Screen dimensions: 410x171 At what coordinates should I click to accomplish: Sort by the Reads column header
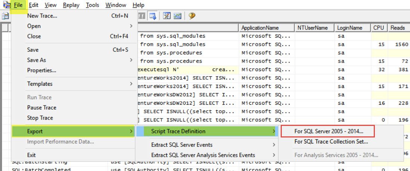[398, 28]
